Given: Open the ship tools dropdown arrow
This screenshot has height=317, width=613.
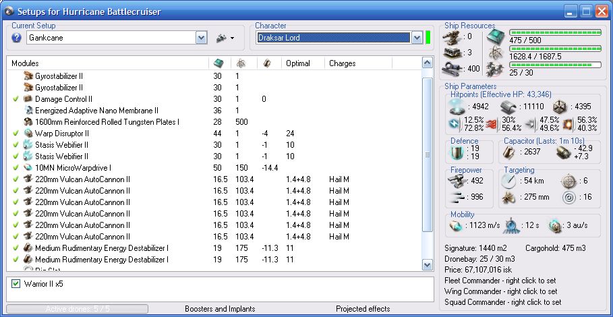Looking at the screenshot, I should (x=232, y=38).
